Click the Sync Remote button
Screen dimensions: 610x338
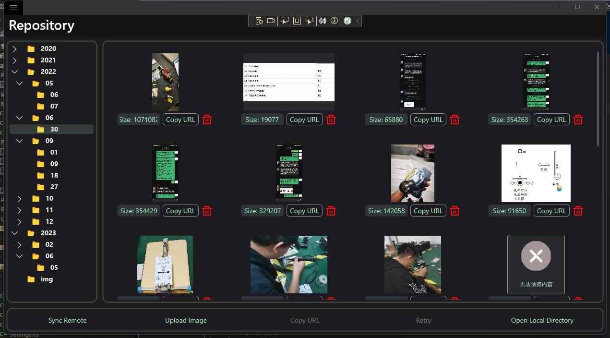[x=68, y=320]
